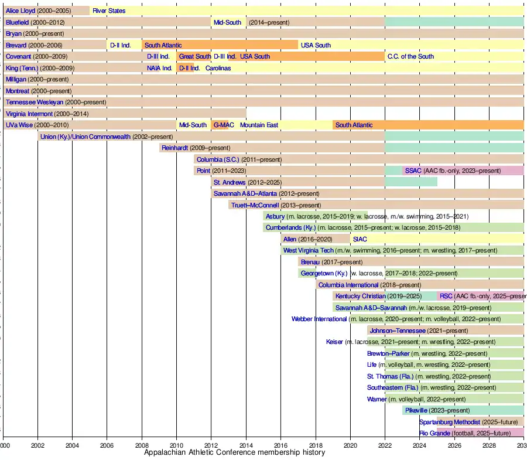Open the Tennessee Wesleyan link
This screenshot has height=460, width=527.
coord(35,102)
